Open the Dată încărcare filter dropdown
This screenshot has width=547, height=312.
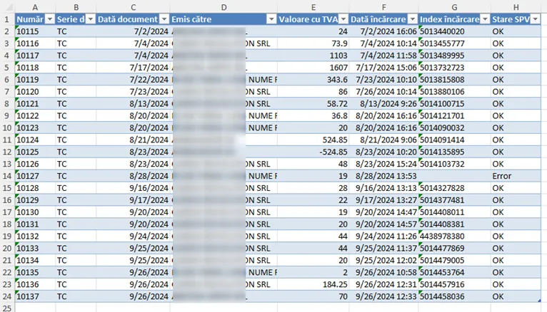pos(413,19)
